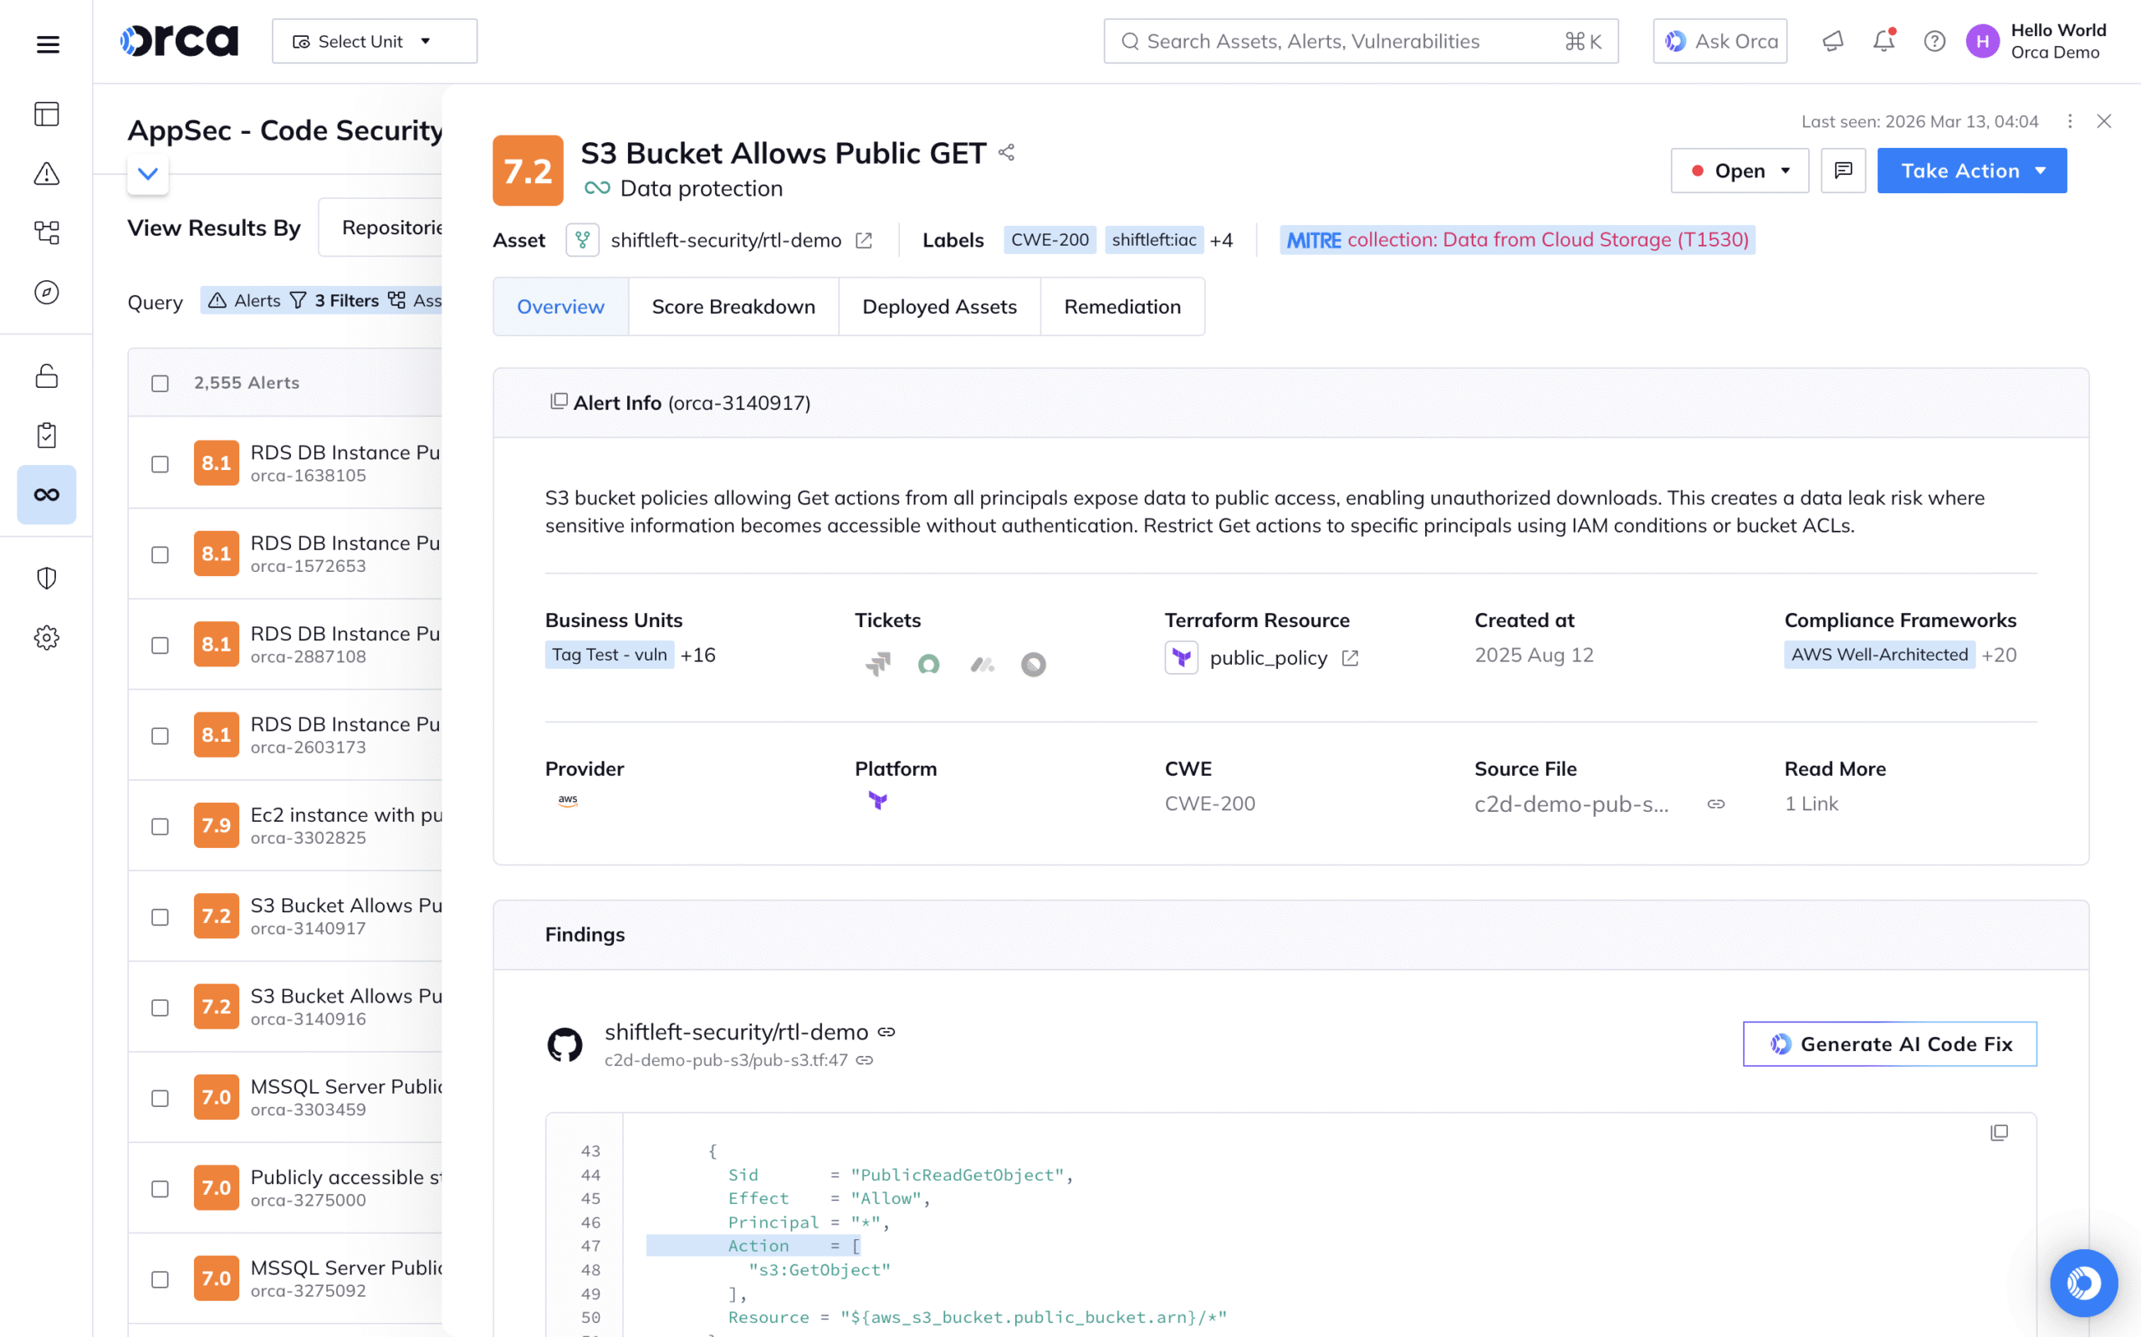Click the Ask Orca button
Image resolution: width=2141 pixels, height=1337 pixels.
1720,42
